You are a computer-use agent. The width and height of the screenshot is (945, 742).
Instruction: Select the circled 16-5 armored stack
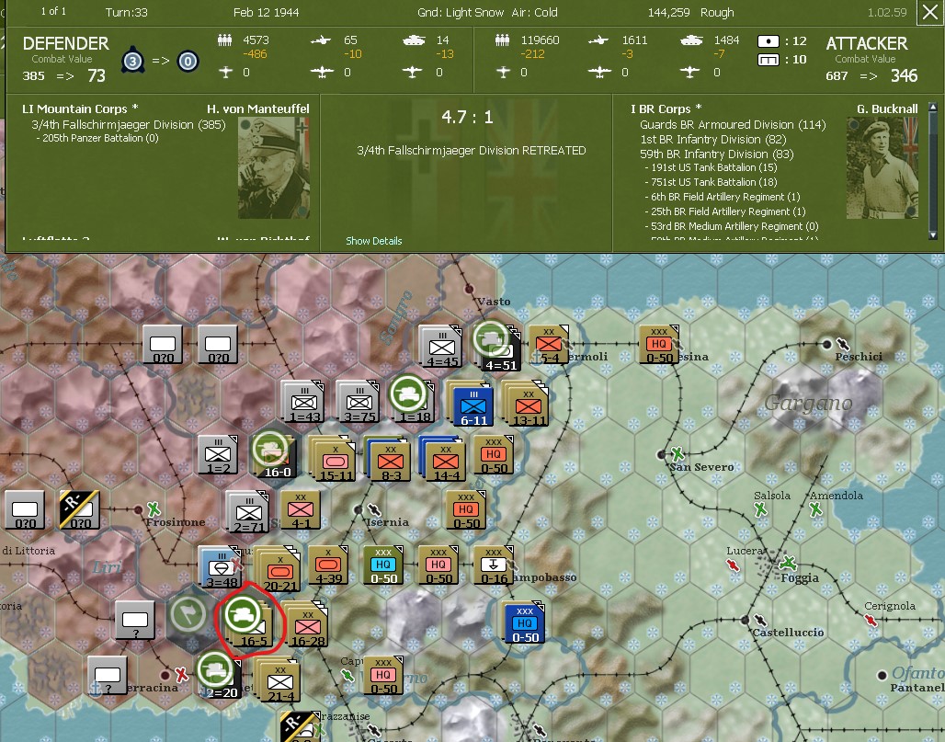pos(249,625)
